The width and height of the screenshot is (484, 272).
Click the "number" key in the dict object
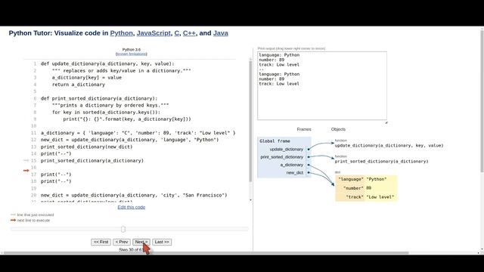click(353, 188)
